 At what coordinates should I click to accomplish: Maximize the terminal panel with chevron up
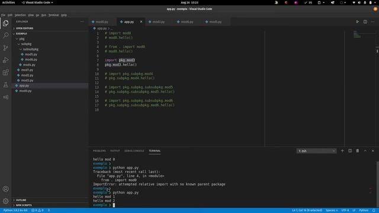tap(365, 151)
